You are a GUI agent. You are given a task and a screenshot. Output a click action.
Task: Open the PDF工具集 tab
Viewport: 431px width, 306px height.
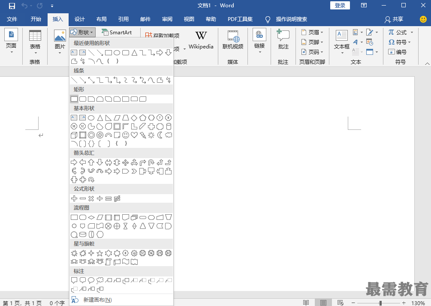240,19
